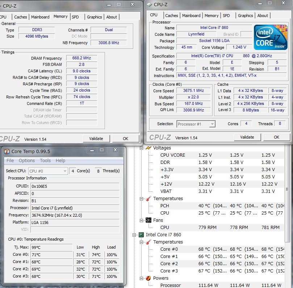This screenshot has width=293, height=288.
Task: Collapse the Voltages tree node
Action: (x=142, y=148)
